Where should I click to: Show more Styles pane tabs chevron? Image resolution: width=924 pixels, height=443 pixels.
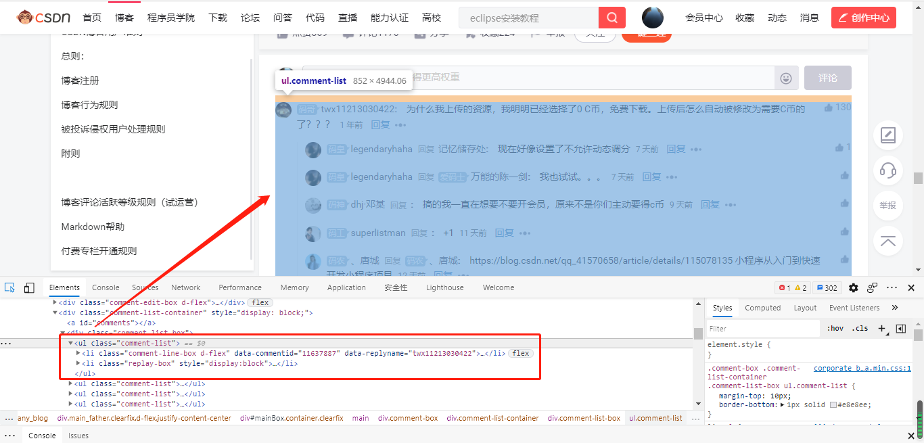point(895,308)
